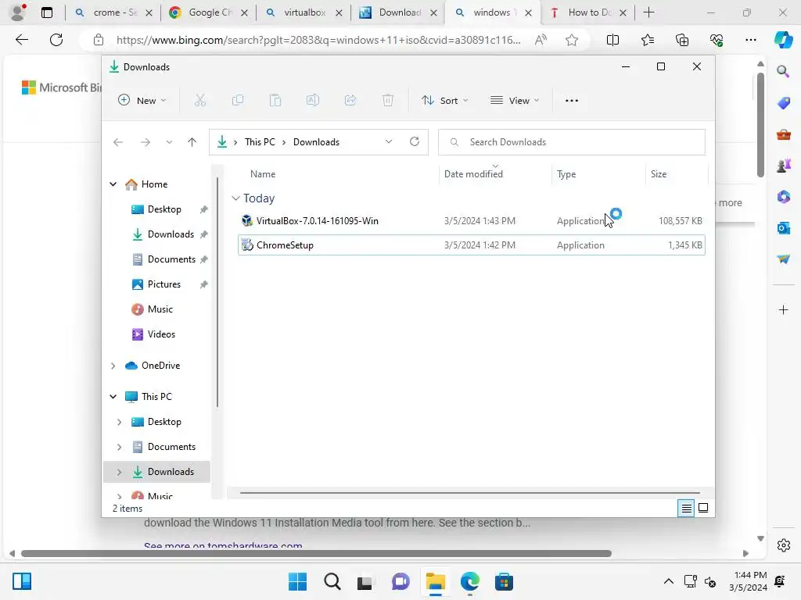Click the Edge address bar URL

(318, 40)
